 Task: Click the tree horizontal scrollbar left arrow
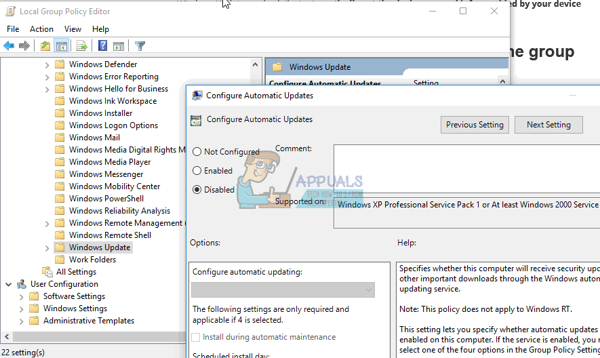(7, 336)
